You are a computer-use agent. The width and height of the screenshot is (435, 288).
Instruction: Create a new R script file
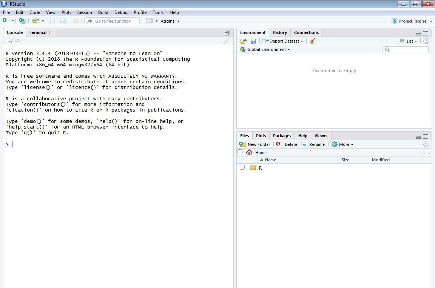6,21
